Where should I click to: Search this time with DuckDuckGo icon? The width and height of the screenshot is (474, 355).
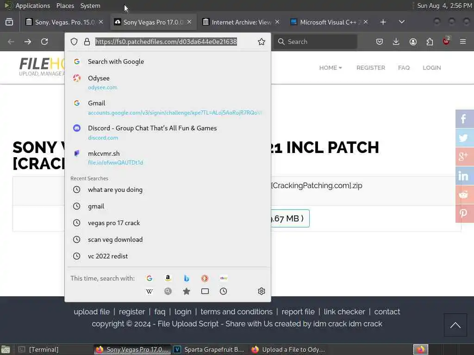pyautogui.click(x=205, y=278)
